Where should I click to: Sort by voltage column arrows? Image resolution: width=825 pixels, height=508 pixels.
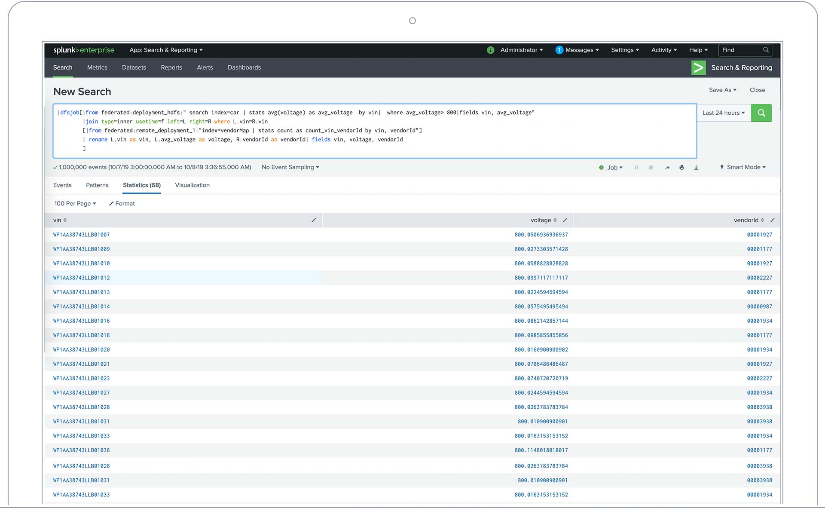[555, 220]
